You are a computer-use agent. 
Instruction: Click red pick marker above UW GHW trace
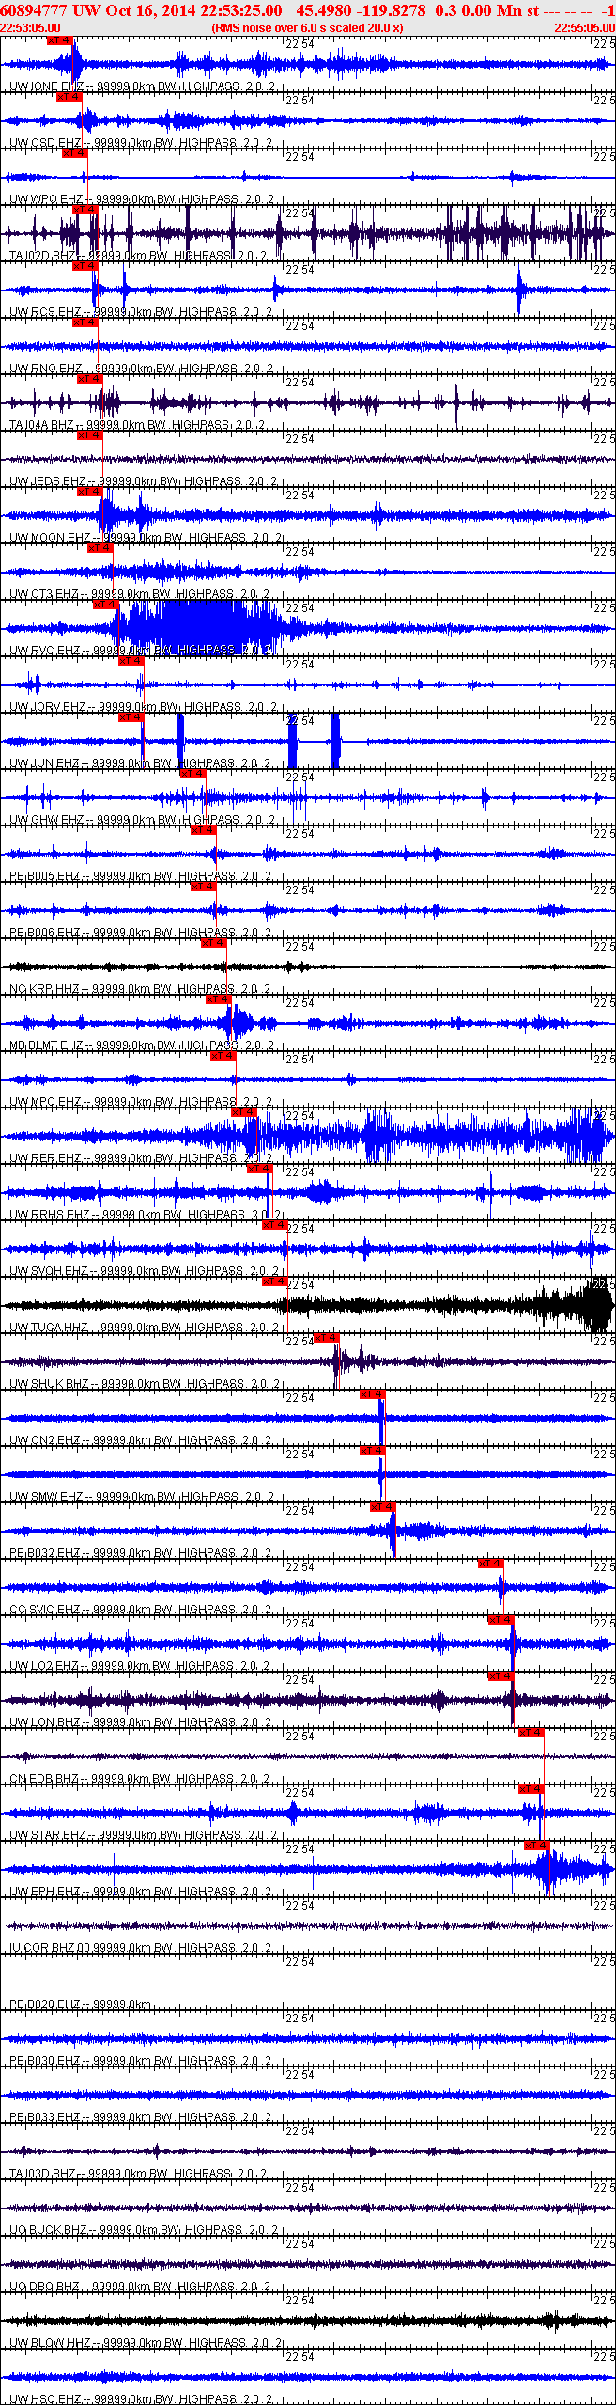pyautogui.click(x=192, y=774)
